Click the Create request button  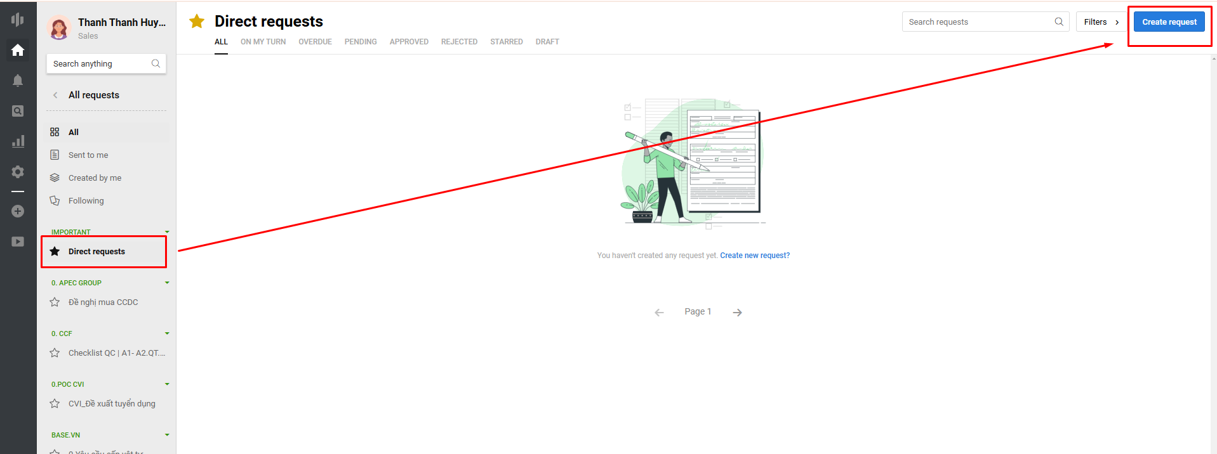coord(1169,22)
